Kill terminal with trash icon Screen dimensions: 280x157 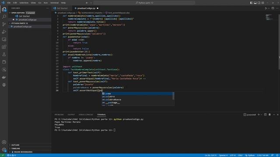point(269,115)
